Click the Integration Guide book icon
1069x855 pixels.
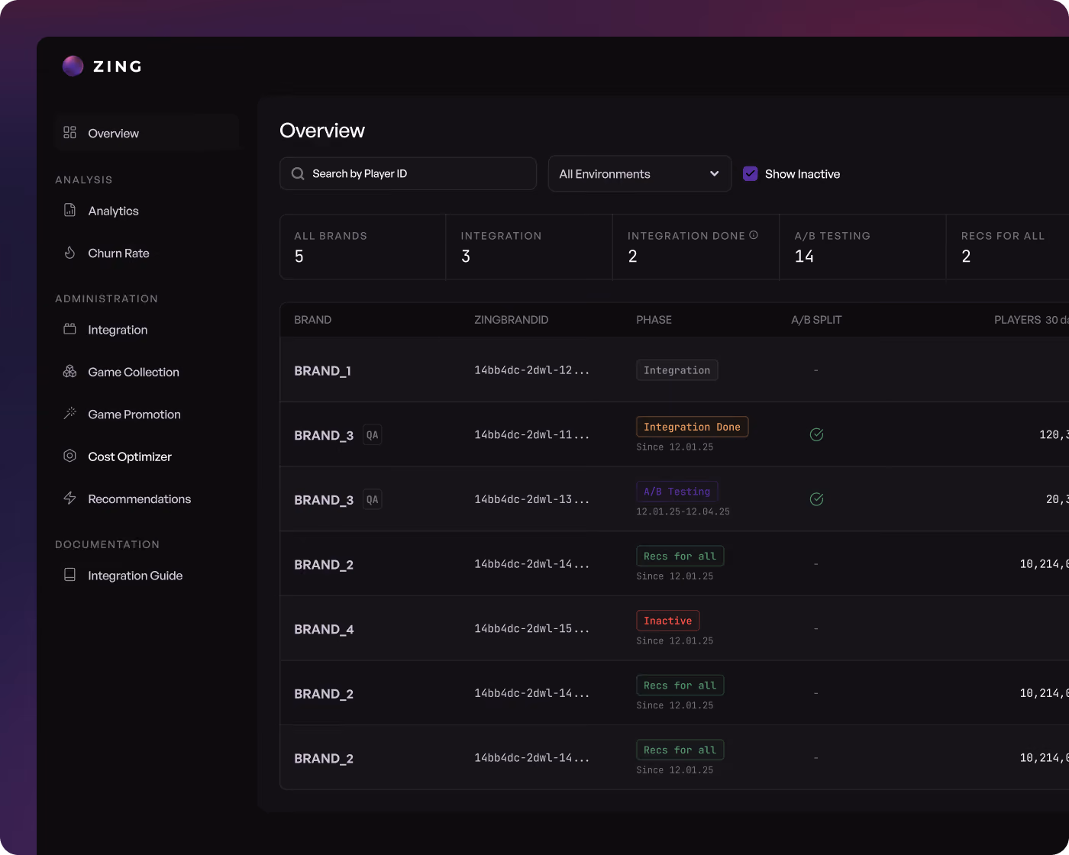69,575
